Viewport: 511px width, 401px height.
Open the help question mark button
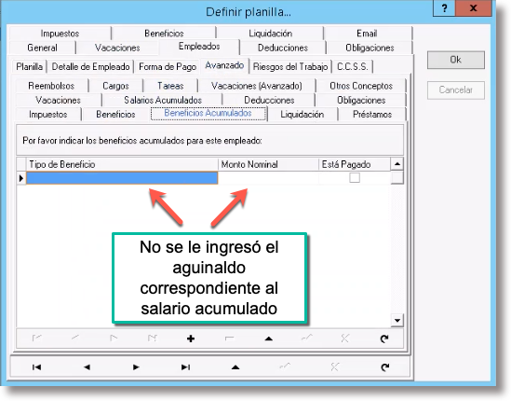pos(445,7)
